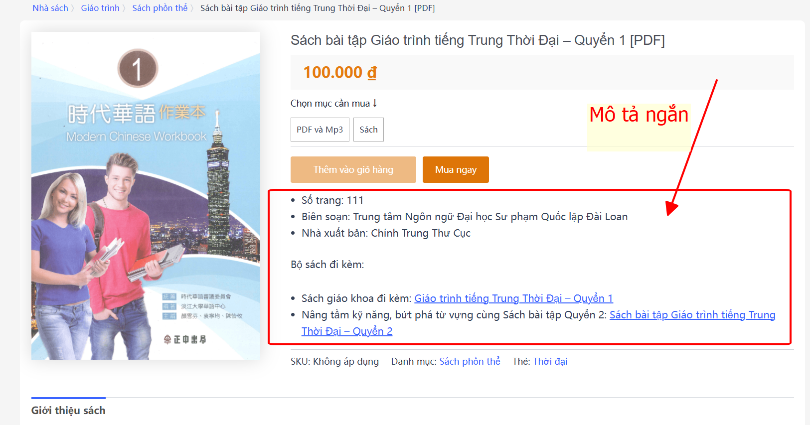Switch to the Giới thiệu sách tab
Image resolution: width=810 pixels, height=425 pixels.
(68, 411)
